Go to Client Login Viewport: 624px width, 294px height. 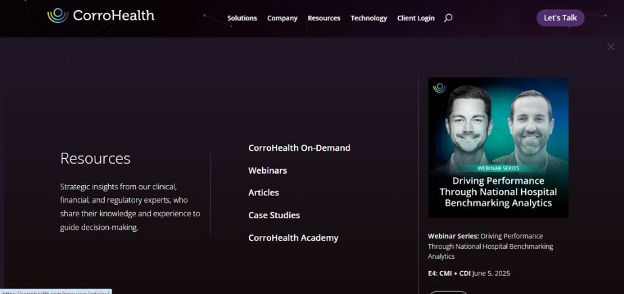[416, 18]
